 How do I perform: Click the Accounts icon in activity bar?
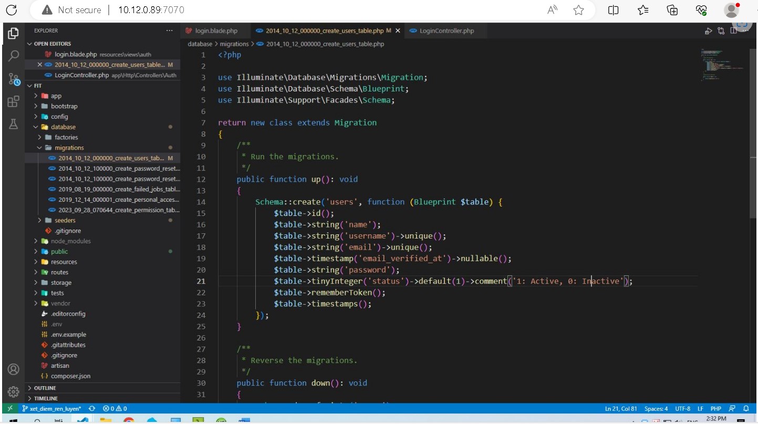coord(14,369)
